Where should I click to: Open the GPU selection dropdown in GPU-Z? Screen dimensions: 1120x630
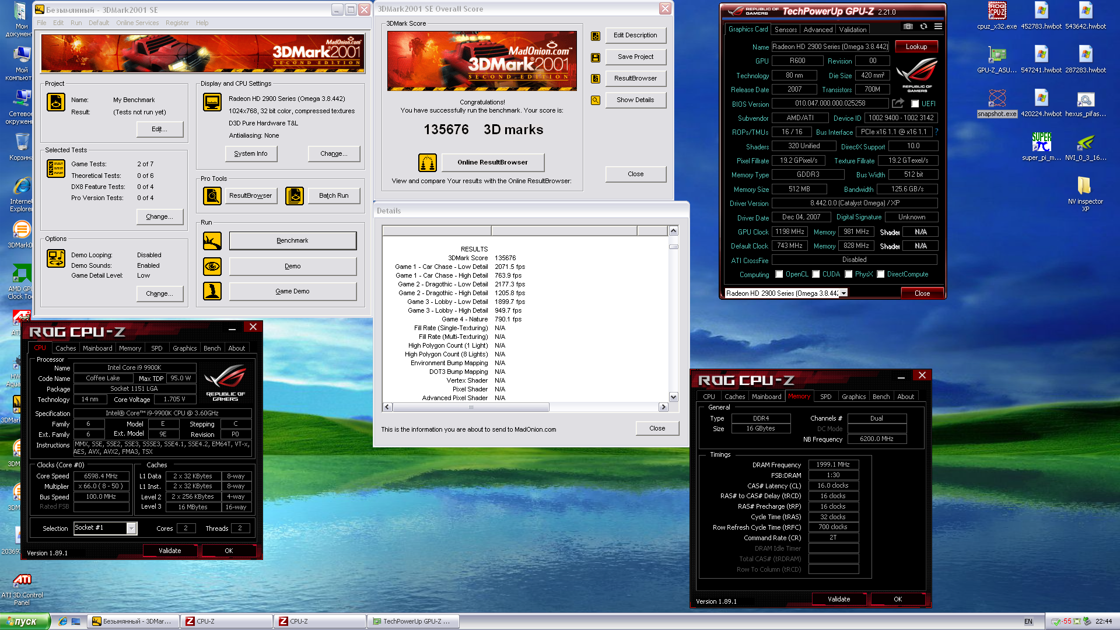843,293
